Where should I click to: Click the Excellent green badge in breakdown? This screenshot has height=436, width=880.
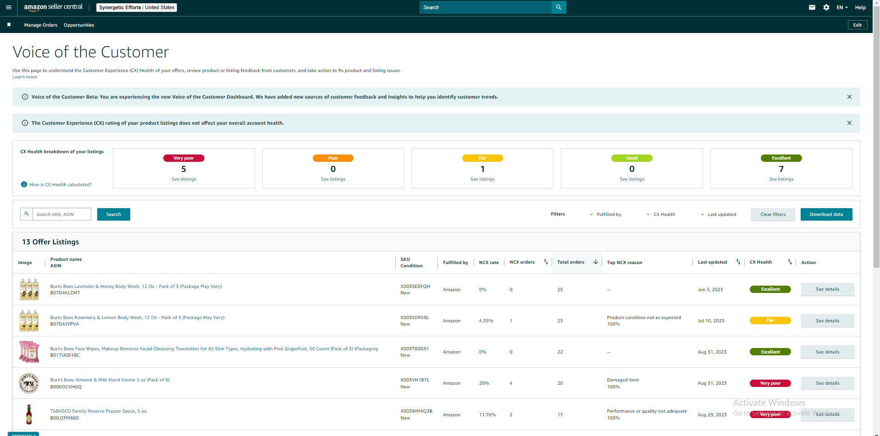[781, 158]
